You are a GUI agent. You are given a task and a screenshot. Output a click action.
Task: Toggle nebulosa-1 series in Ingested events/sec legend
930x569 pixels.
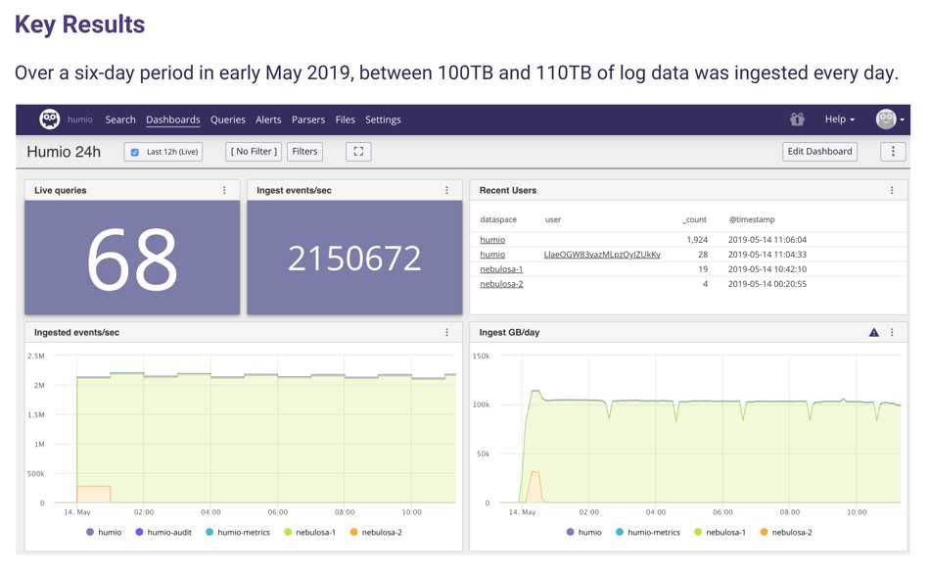tap(309, 532)
